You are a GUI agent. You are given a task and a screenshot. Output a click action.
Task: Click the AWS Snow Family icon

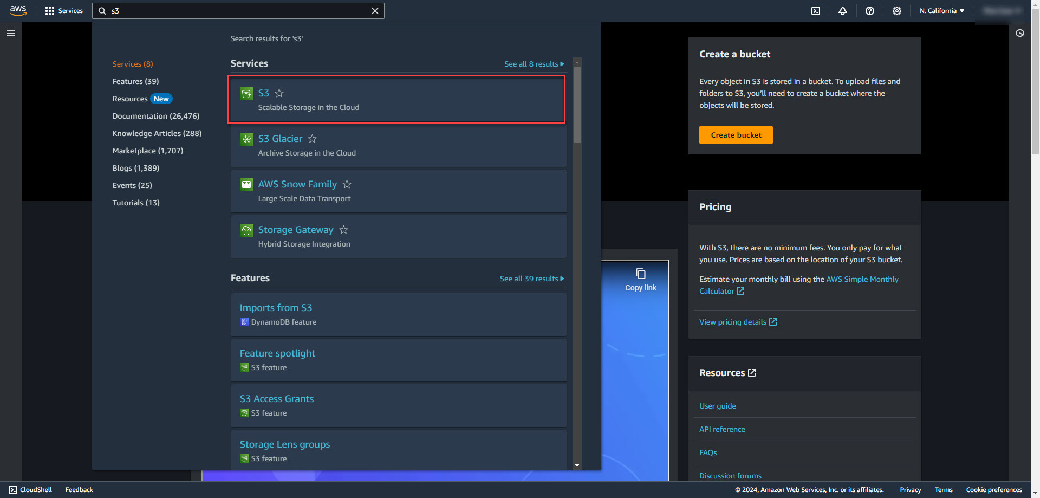coord(246,185)
